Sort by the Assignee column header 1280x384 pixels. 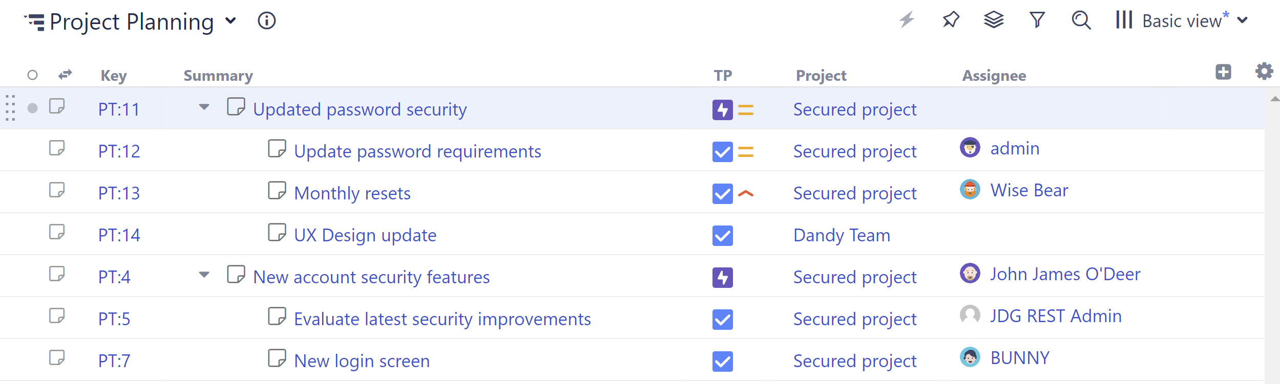point(994,76)
